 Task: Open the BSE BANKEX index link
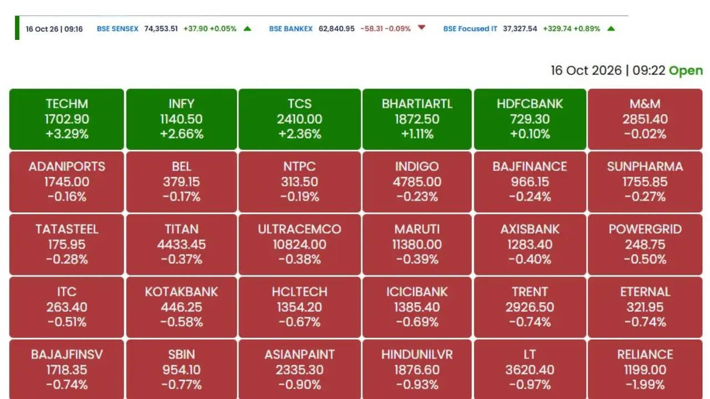[291, 28]
